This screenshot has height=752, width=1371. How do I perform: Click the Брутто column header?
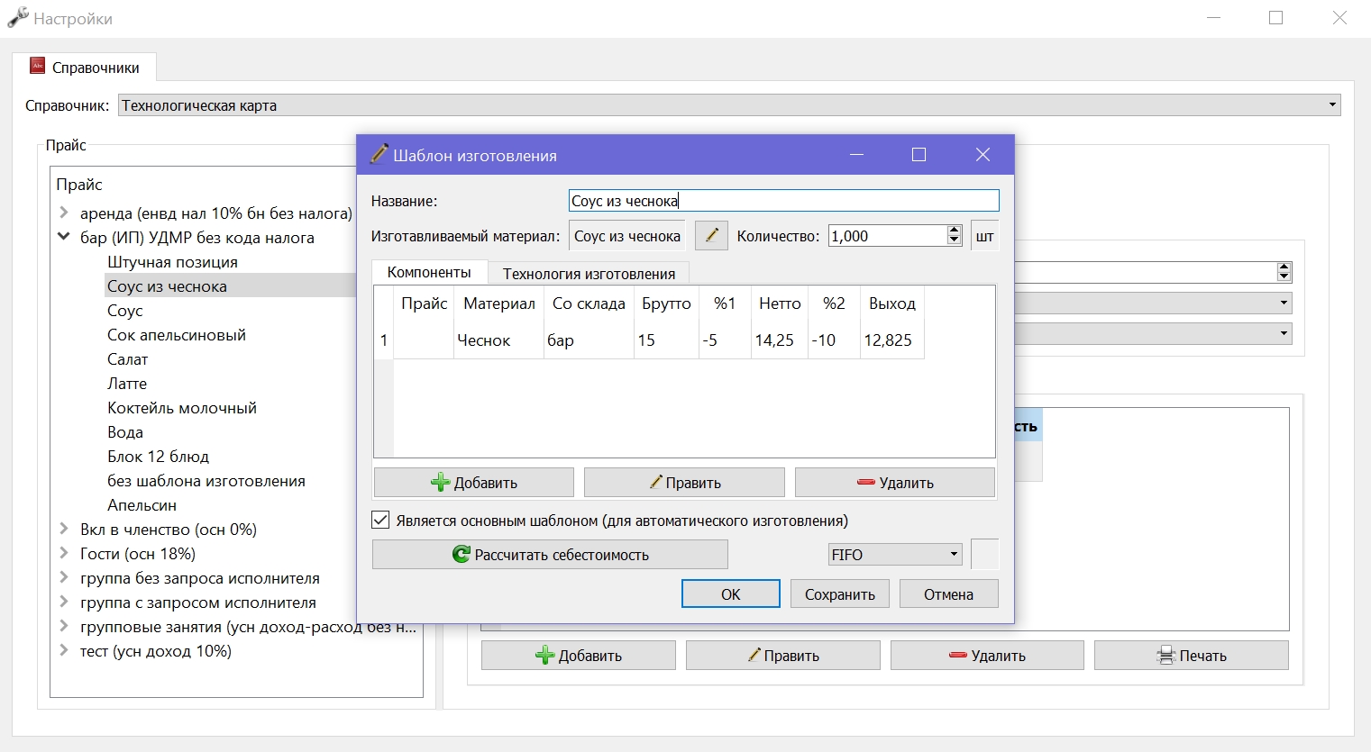click(666, 304)
